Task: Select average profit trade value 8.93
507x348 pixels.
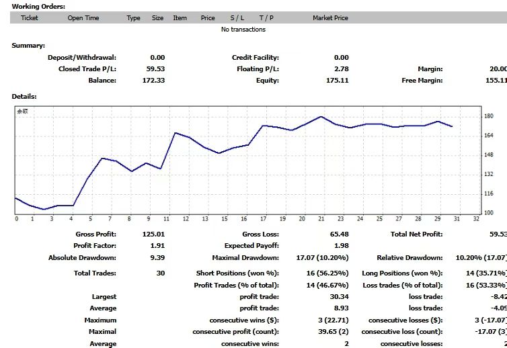Action: pos(342,308)
